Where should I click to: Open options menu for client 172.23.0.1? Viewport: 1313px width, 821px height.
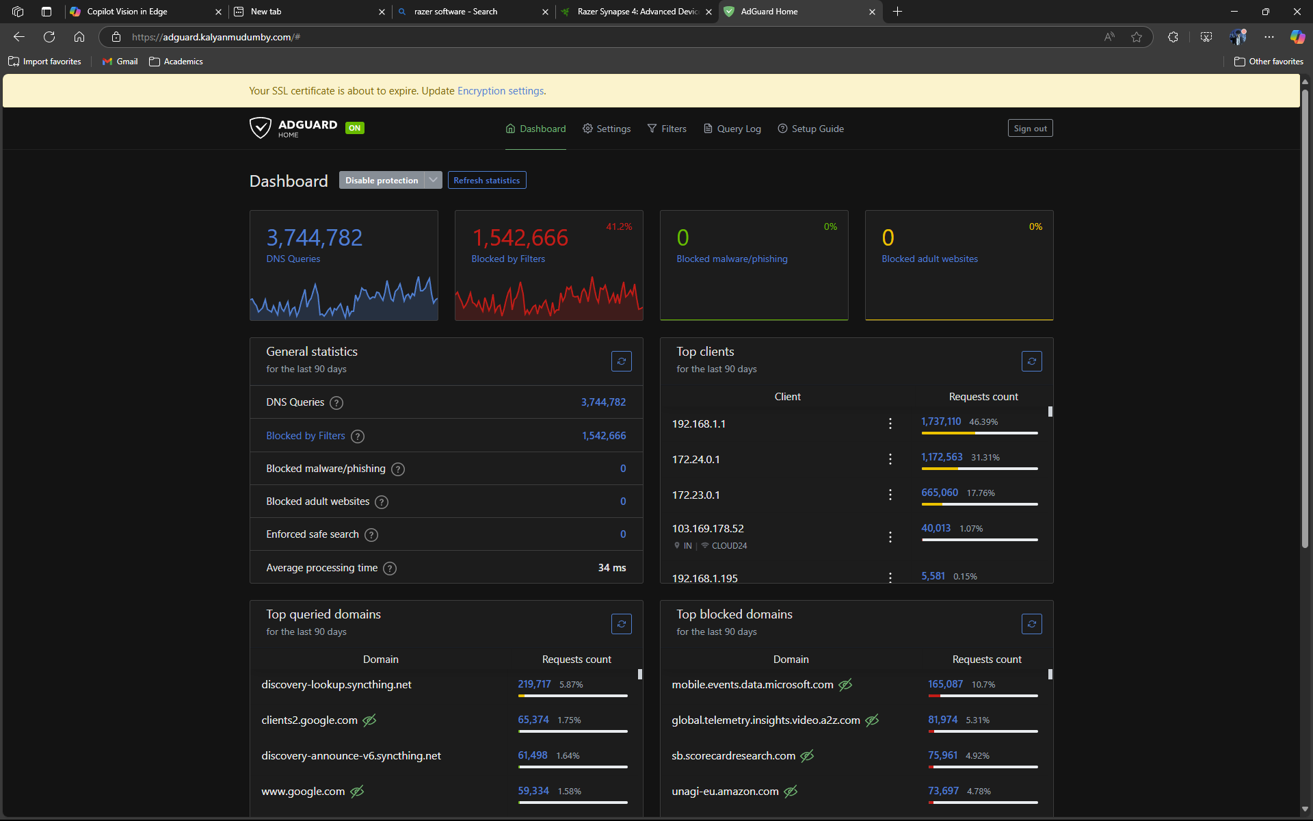pos(890,495)
